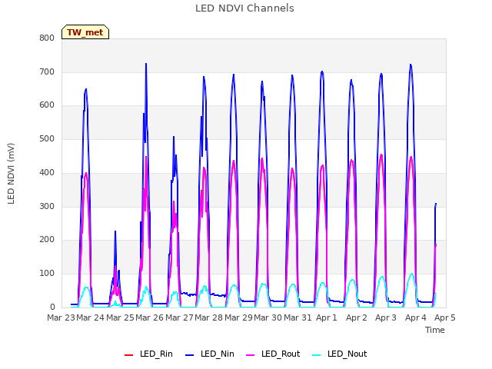Click the 0 y-axis tick label
492x369 pixels.
click(52, 307)
